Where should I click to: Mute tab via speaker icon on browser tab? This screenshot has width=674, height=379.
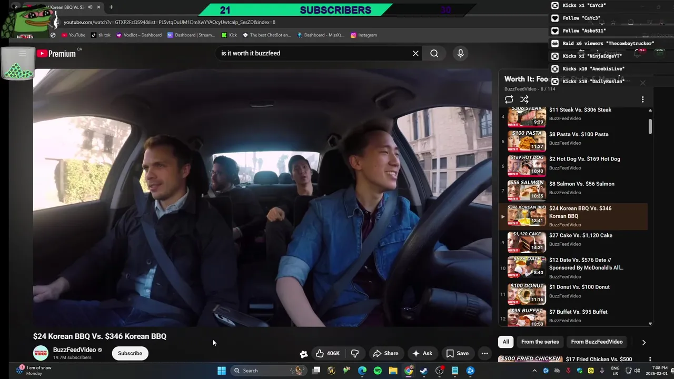click(x=90, y=7)
